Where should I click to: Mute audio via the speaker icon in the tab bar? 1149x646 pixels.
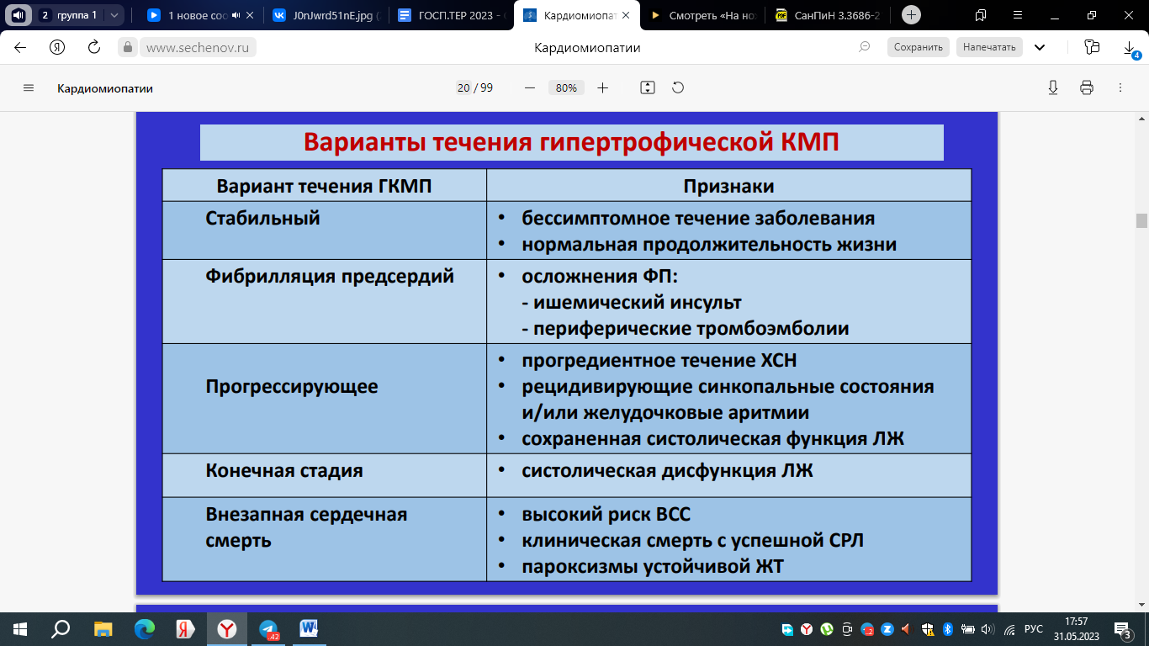click(18, 14)
